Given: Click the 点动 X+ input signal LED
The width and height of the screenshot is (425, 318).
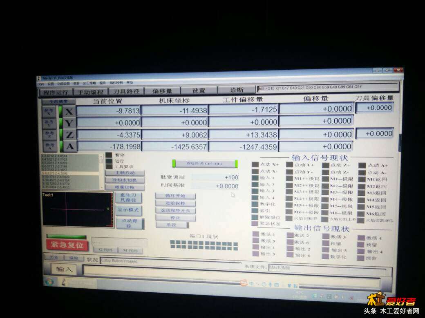Looking at the screenshot, I should pyautogui.click(x=255, y=164).
